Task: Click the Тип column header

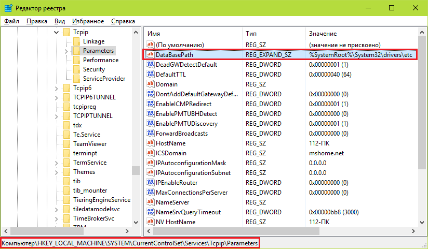Action: (273, 34)
